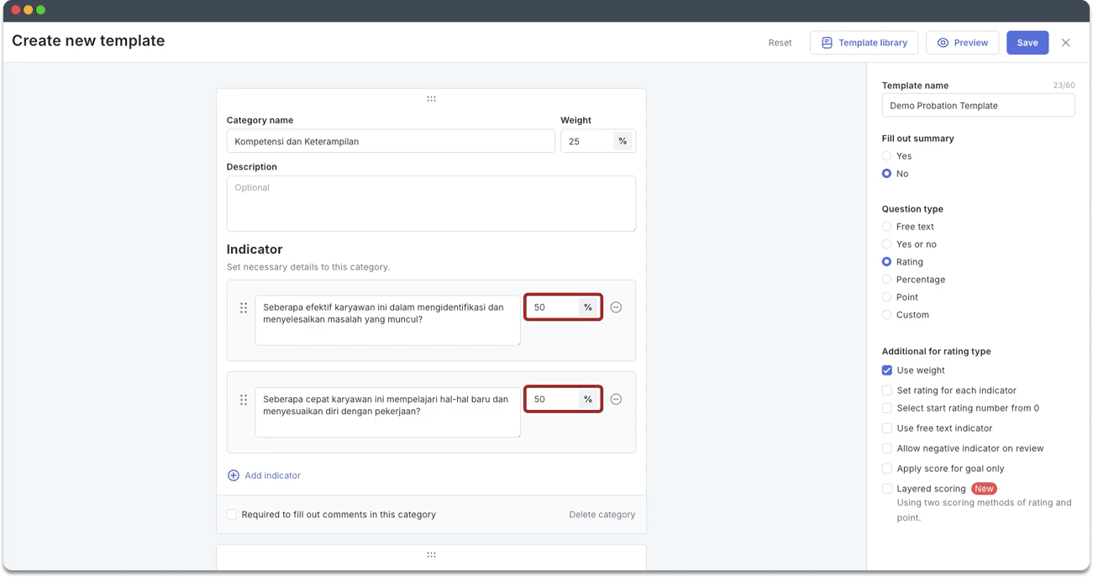
Task: Grab the second indicator's drag handle
Action: 244,401
